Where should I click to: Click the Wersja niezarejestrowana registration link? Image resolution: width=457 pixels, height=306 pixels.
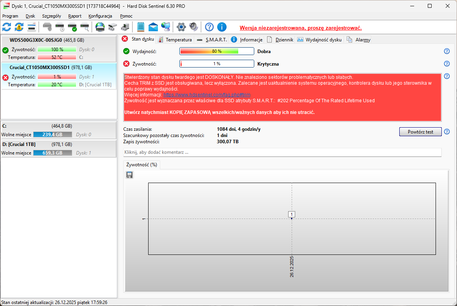301,28
